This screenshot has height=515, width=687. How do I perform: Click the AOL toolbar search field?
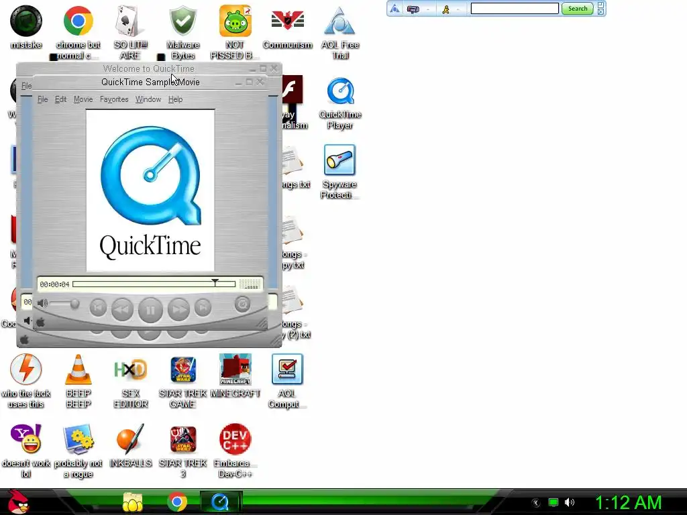coord(515,8)
